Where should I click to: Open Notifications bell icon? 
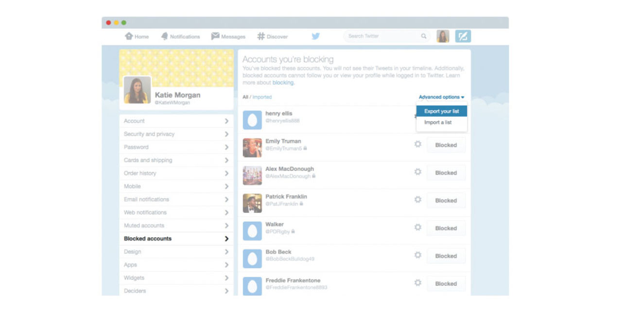[x=165, y=36]
